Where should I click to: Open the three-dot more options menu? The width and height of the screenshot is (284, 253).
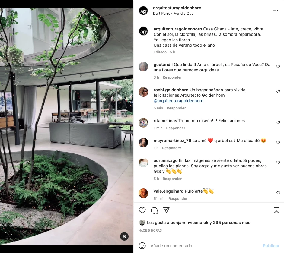(x=276, y=11)
